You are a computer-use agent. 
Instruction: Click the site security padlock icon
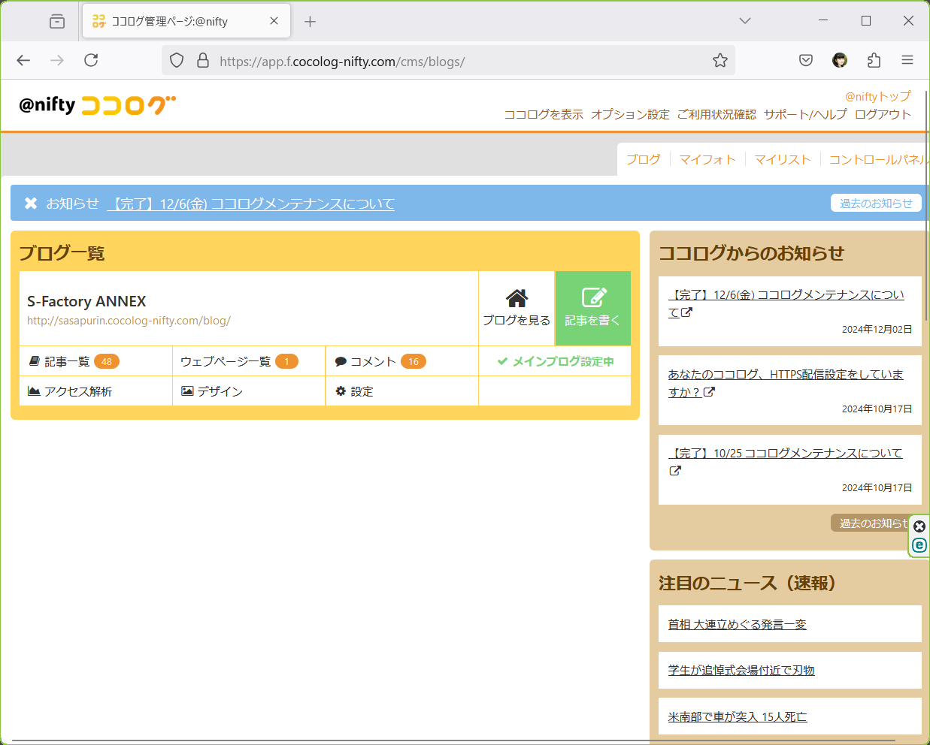coord(203,60)
